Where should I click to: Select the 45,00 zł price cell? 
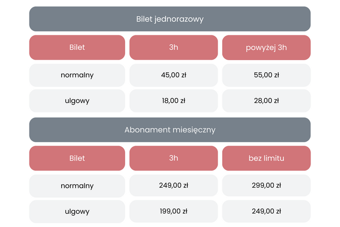(173, 75)
